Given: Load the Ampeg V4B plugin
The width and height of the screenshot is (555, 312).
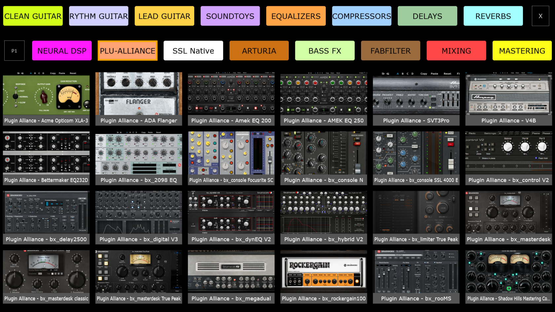Looking at the screenshot, I should [x=509, y=99].
